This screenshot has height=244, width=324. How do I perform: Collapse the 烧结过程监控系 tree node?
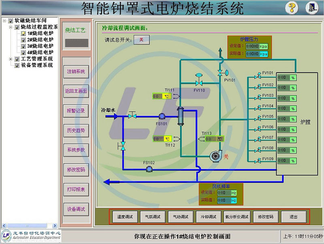point(11,27)
